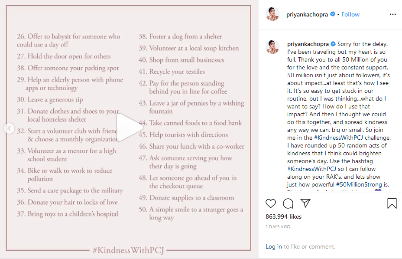Image resolution: width=402 pixels, height=259 pixels.
Task: Open priyankachopra username in the post header
Action: (308, 14)
